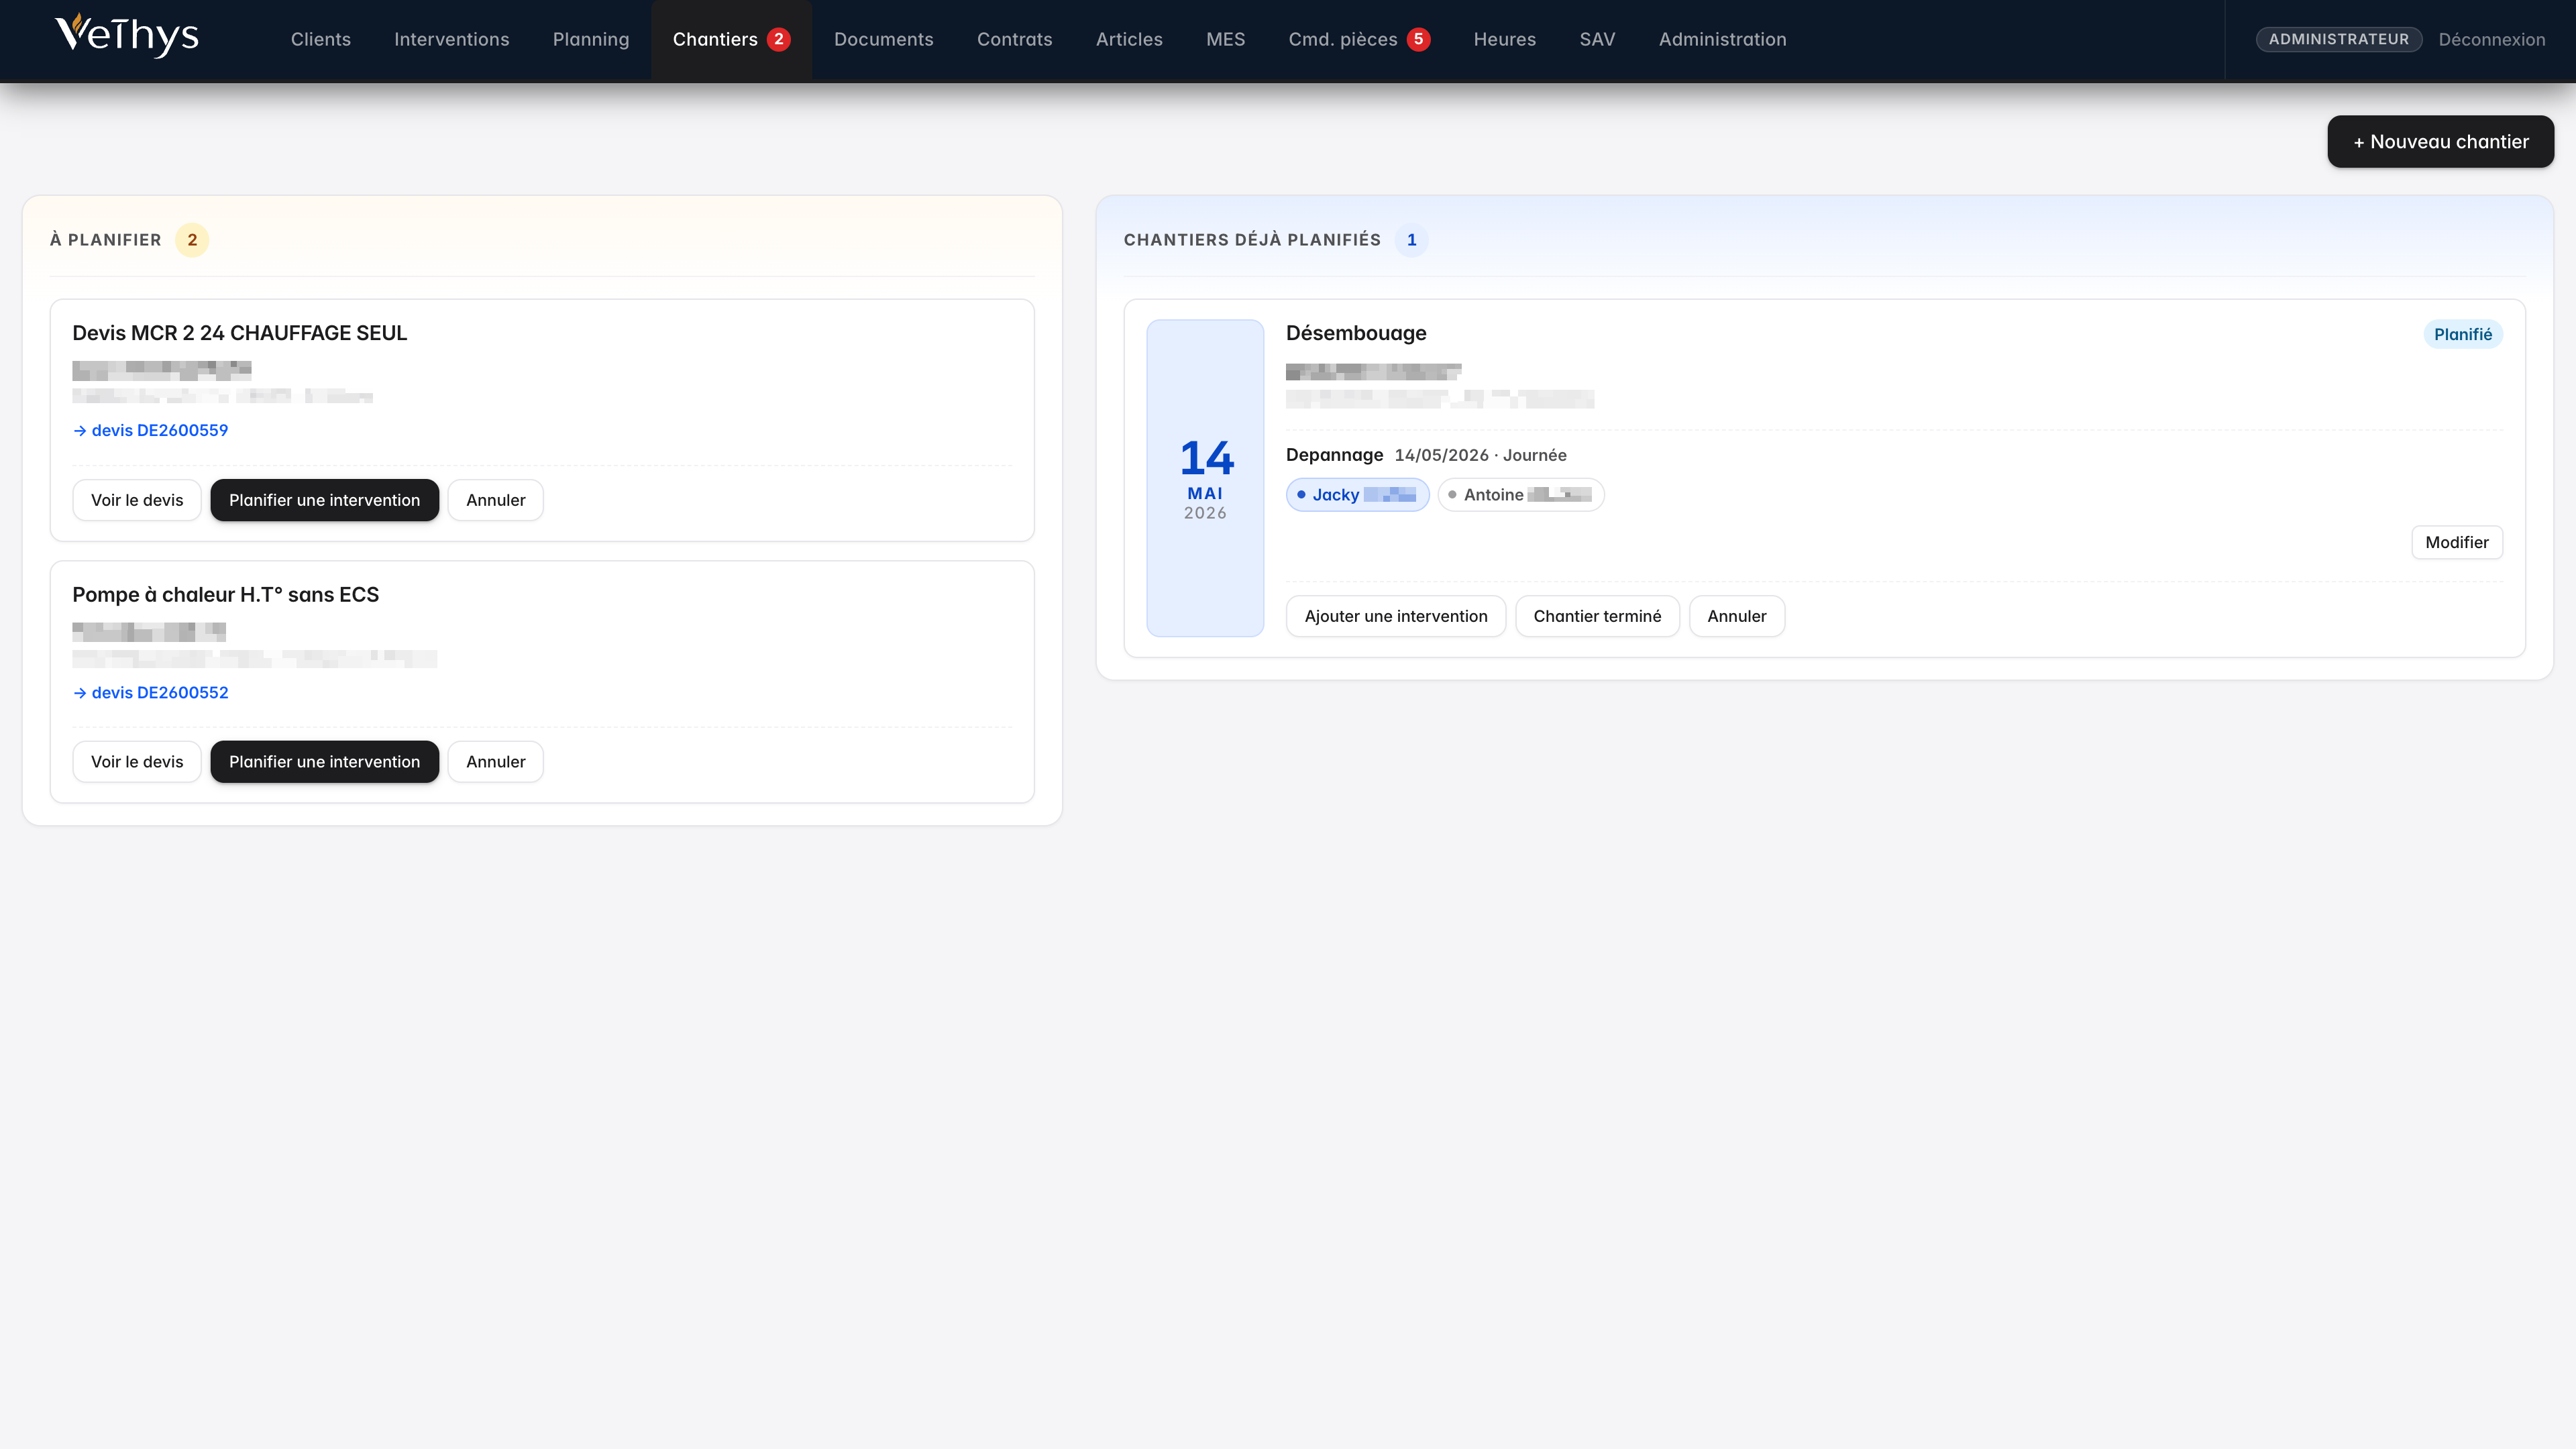Select the Antoine technician chip
This screenshot has height=1449, width=2576.
pos(1521,495)
